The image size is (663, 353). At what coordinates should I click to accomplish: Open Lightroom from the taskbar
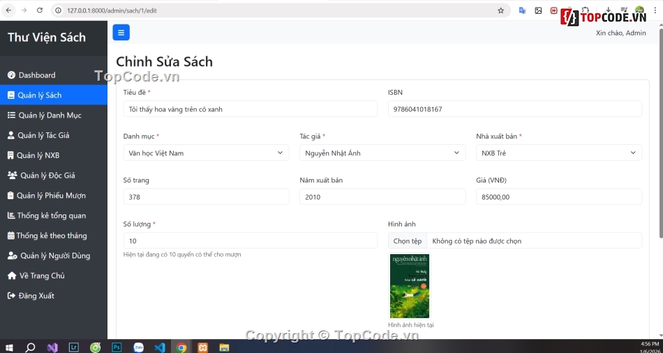tap(74, 347)
